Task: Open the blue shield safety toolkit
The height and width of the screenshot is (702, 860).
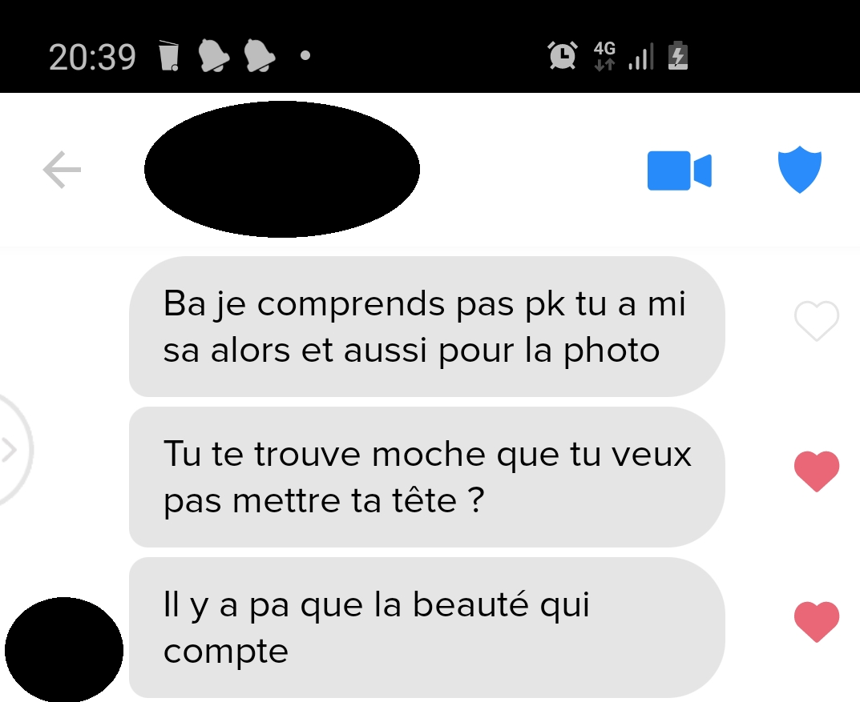Action: coord(800,170)
